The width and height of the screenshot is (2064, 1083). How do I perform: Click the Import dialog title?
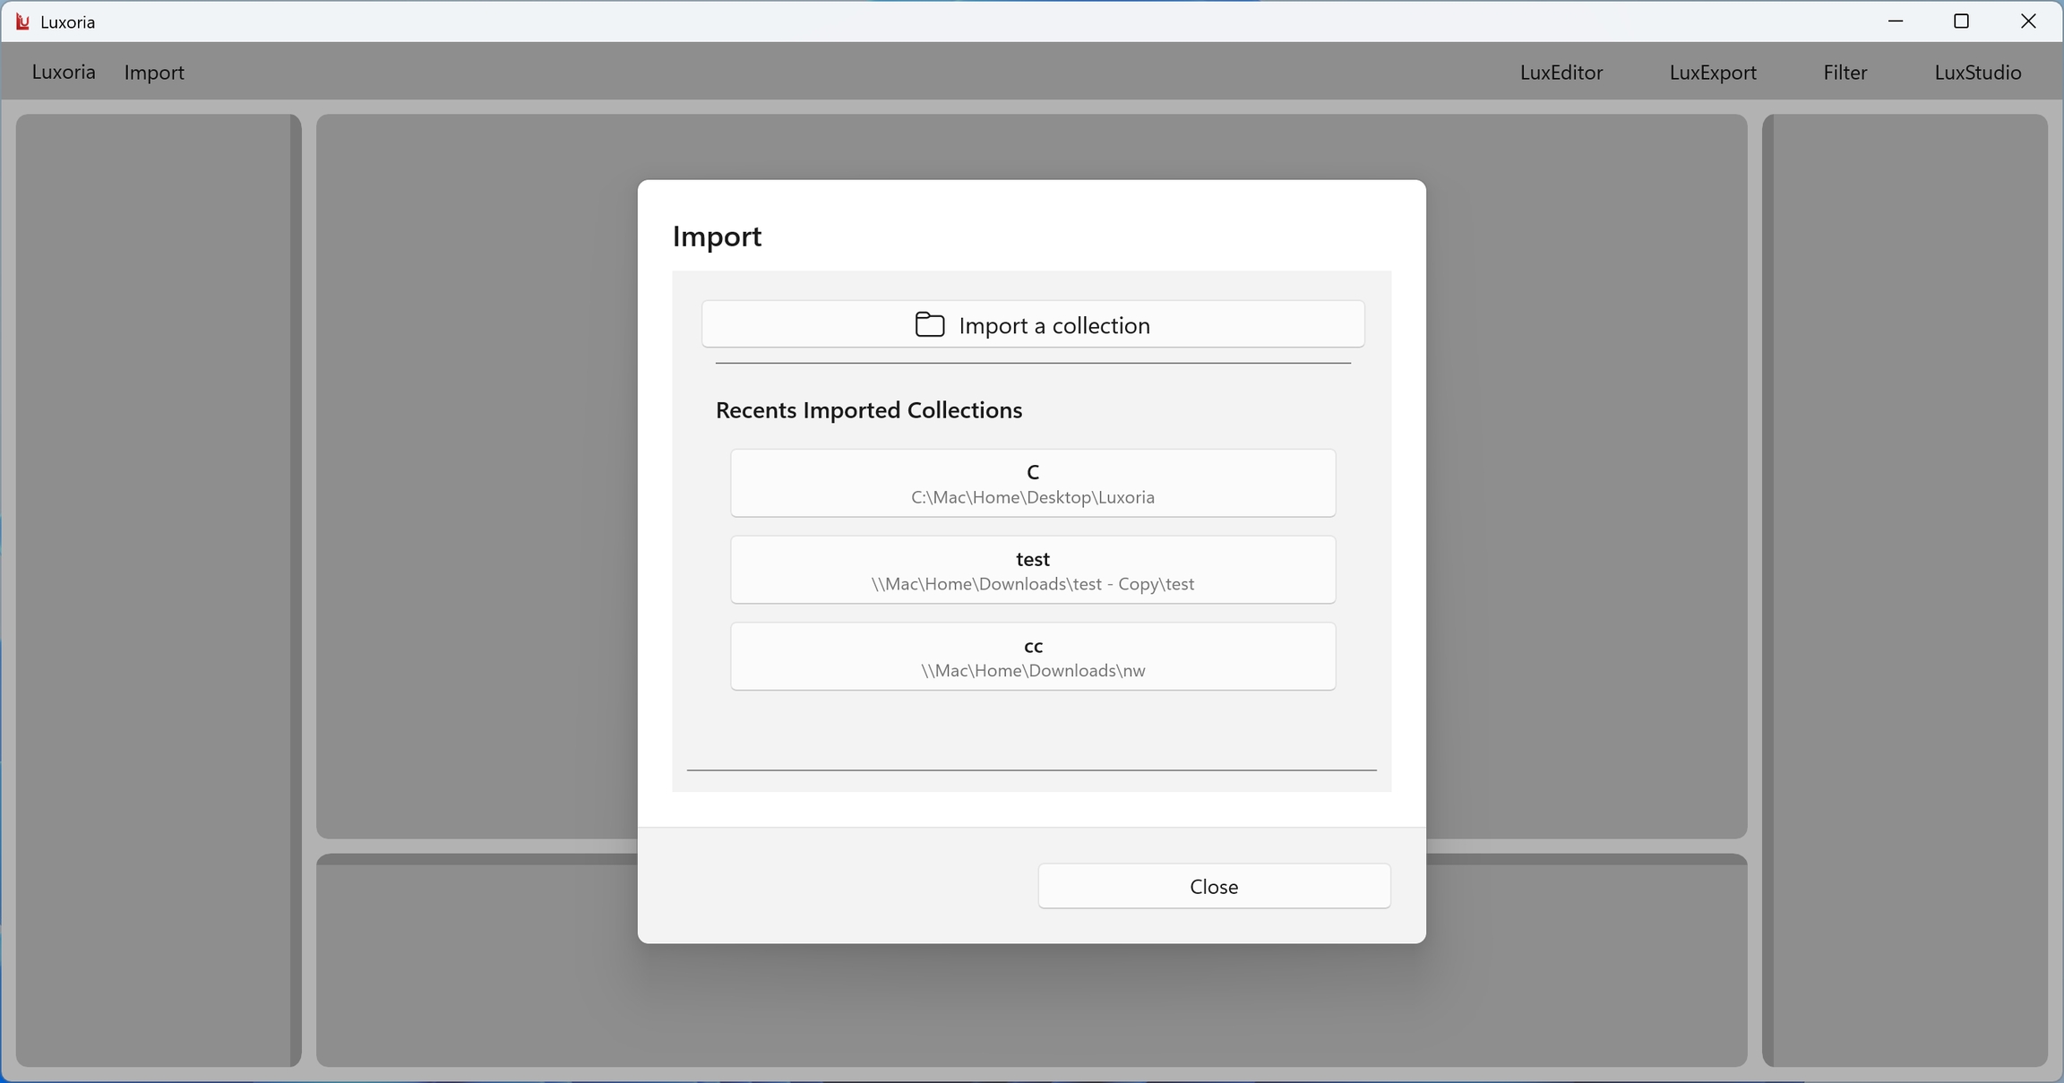tap(717, 236)
